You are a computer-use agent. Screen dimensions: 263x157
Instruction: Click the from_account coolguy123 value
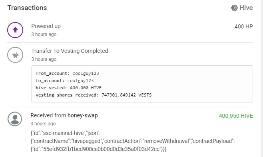(x=86, y=73)
